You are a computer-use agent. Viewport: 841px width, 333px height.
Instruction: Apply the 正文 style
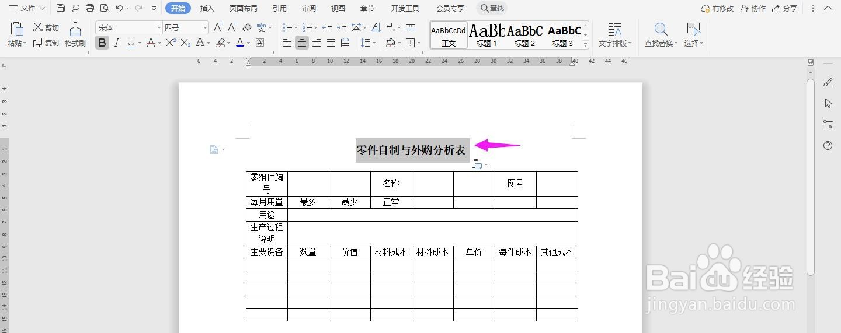449,35
